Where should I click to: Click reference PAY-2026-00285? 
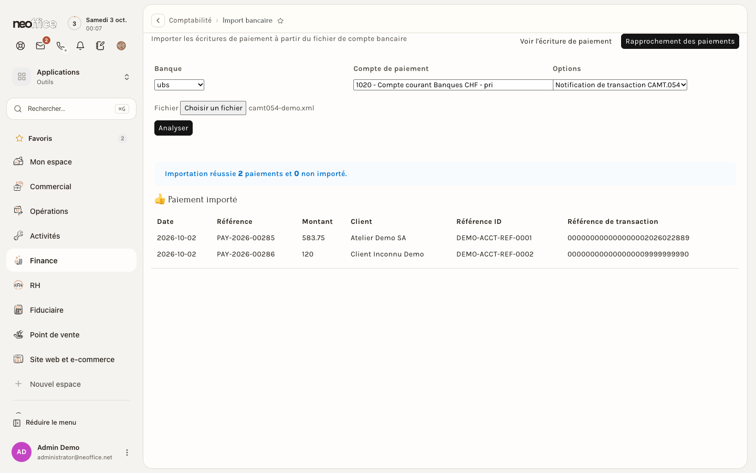pyautogui.click(x=246, y=238)
